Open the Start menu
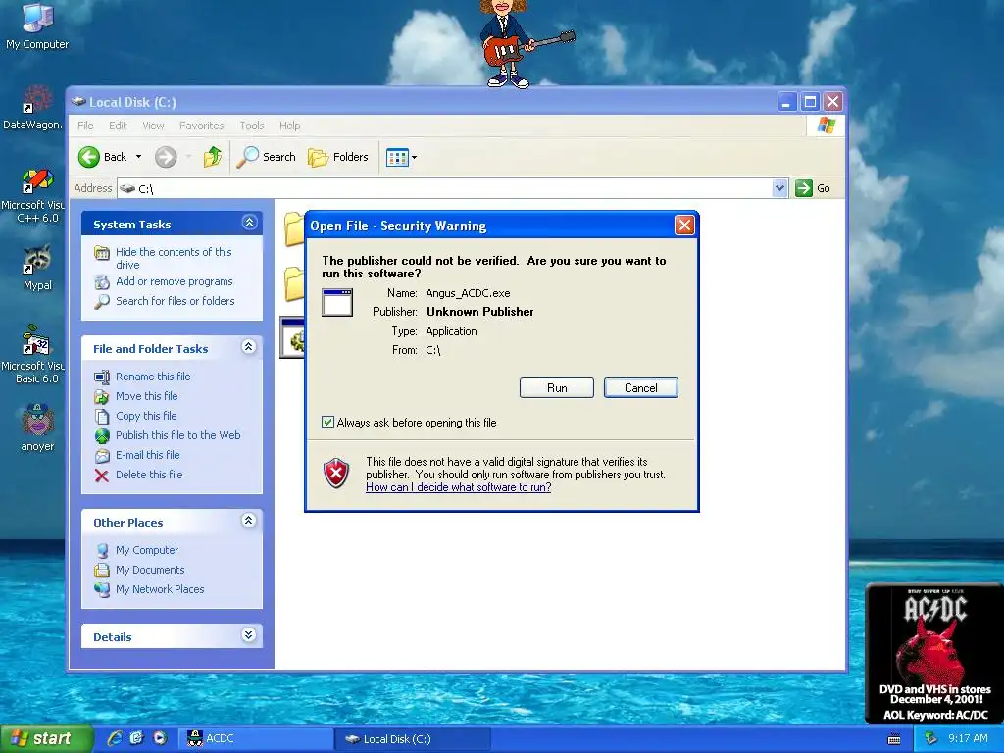This screenshot has width=1004, height=753. tap(45, 739)
